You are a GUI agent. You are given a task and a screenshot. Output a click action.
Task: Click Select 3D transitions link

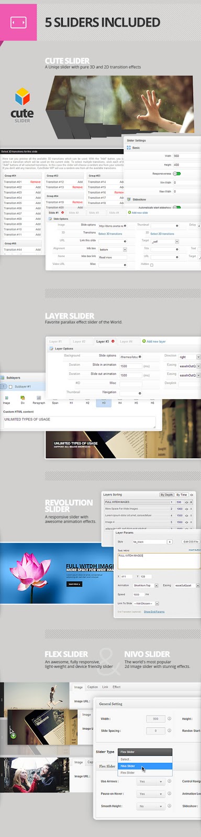coord(110,233)
